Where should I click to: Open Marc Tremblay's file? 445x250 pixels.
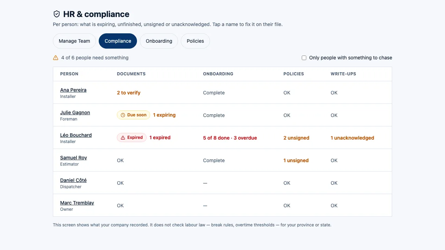[x=77, y=203]
